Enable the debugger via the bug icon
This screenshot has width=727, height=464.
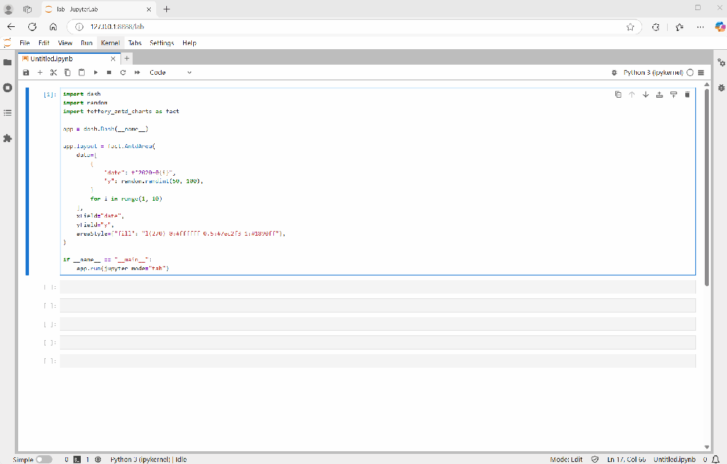(613, 73)
